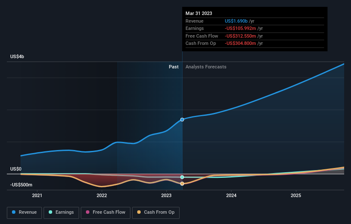The image size is (351, 224).
Task: Toggle the Revenue legend series
Action: (x=24, y=212)
